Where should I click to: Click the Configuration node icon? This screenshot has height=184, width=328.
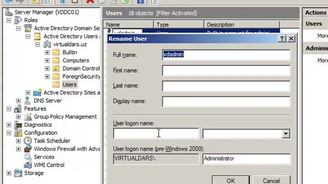pos(18,133)
